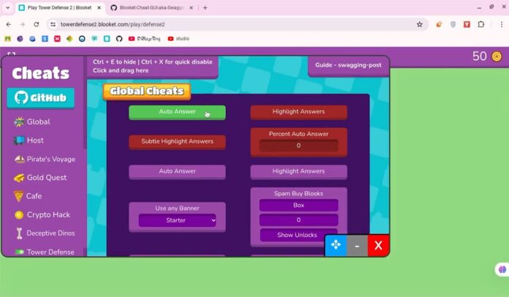Image resolution: width=509 pixels, height=297 pixels.
Task: Toggle Subtle Highlight Answers on
Action: point(177,141)
